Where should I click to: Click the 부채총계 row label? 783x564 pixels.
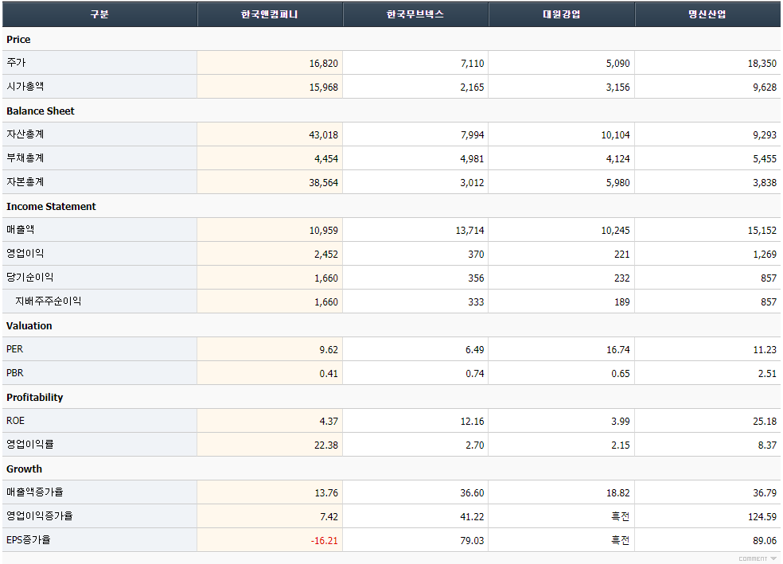[25, 158]
